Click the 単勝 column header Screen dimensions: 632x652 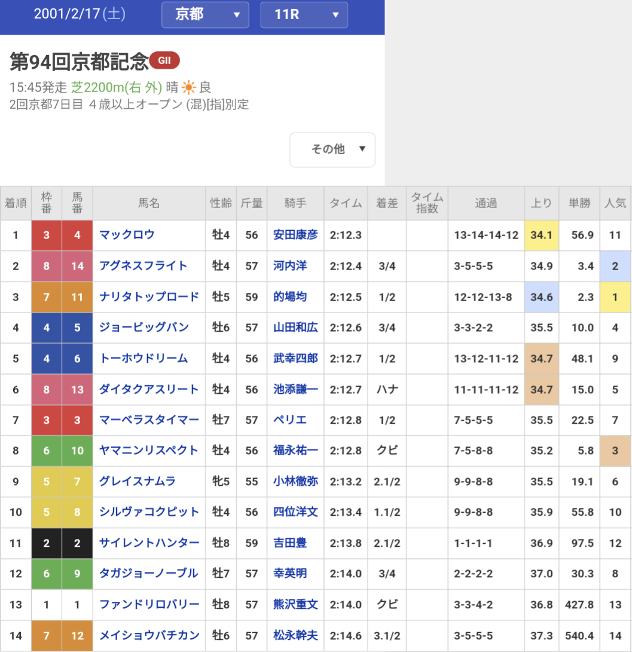(x=579, y=203)
